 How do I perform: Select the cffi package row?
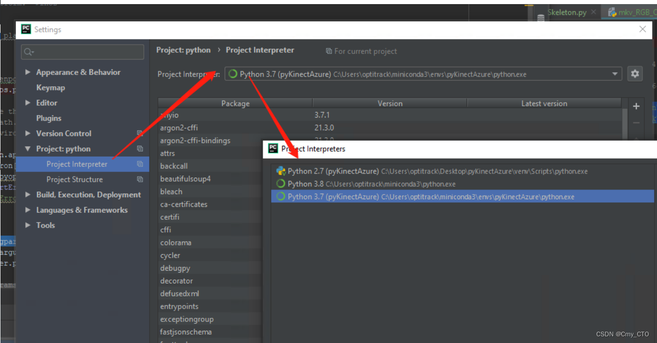(210, 230)
